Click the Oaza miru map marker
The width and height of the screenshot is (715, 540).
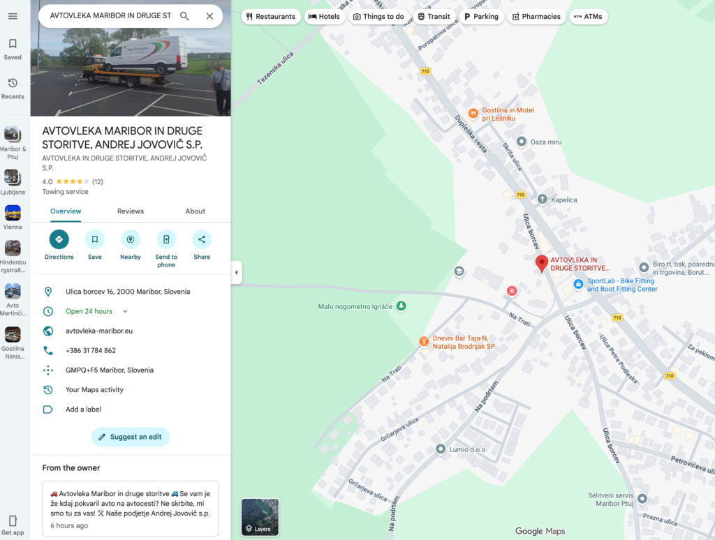click(522, 142)
